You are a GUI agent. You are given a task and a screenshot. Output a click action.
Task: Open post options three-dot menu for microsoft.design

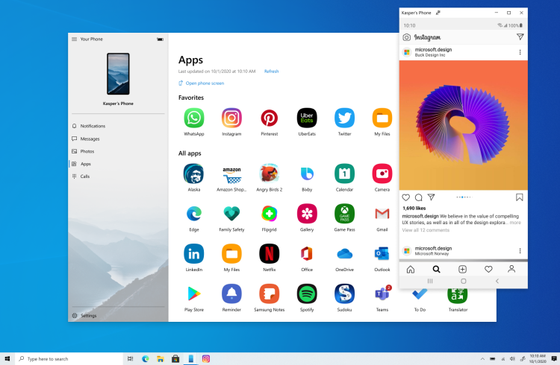point(520,52)
